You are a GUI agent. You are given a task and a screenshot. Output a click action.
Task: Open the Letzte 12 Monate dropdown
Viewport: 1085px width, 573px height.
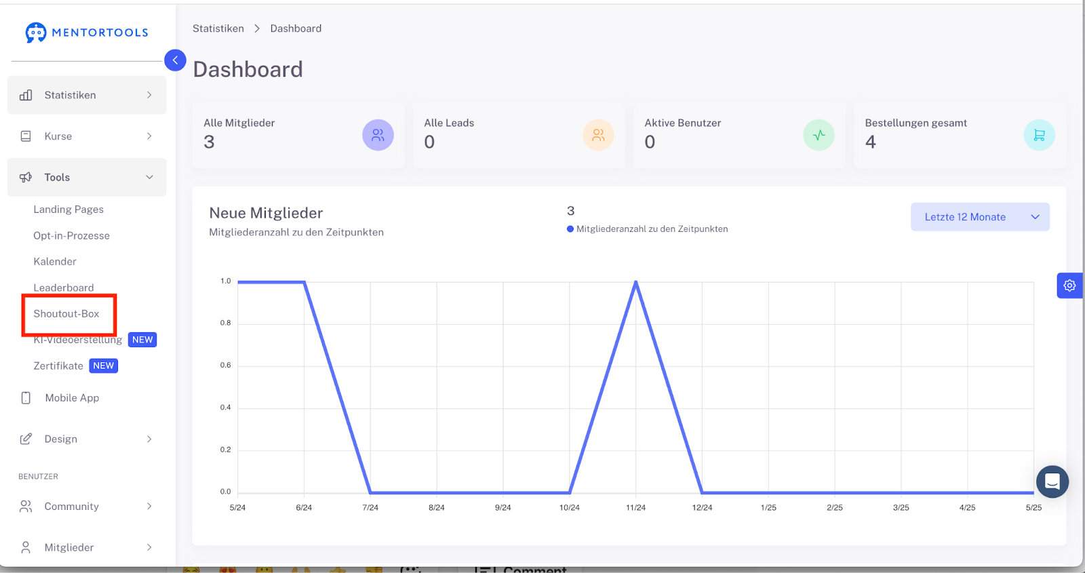click(980, 217)
